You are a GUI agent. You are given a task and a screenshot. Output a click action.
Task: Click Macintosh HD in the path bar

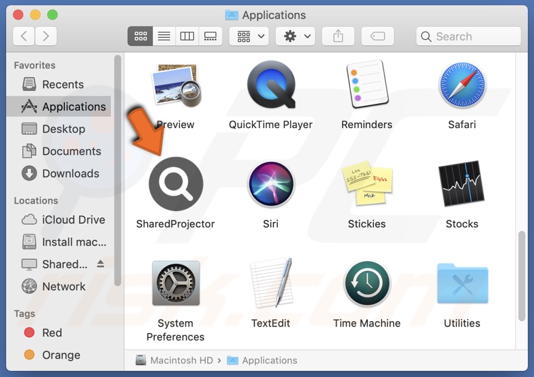174,360
